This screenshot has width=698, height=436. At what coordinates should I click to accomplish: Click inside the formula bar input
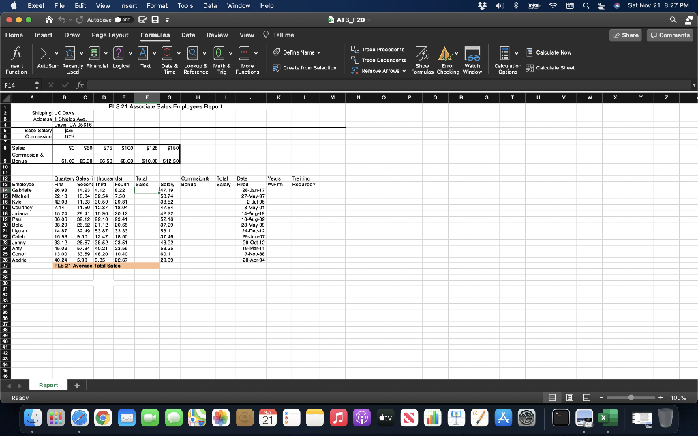point(388,85)
